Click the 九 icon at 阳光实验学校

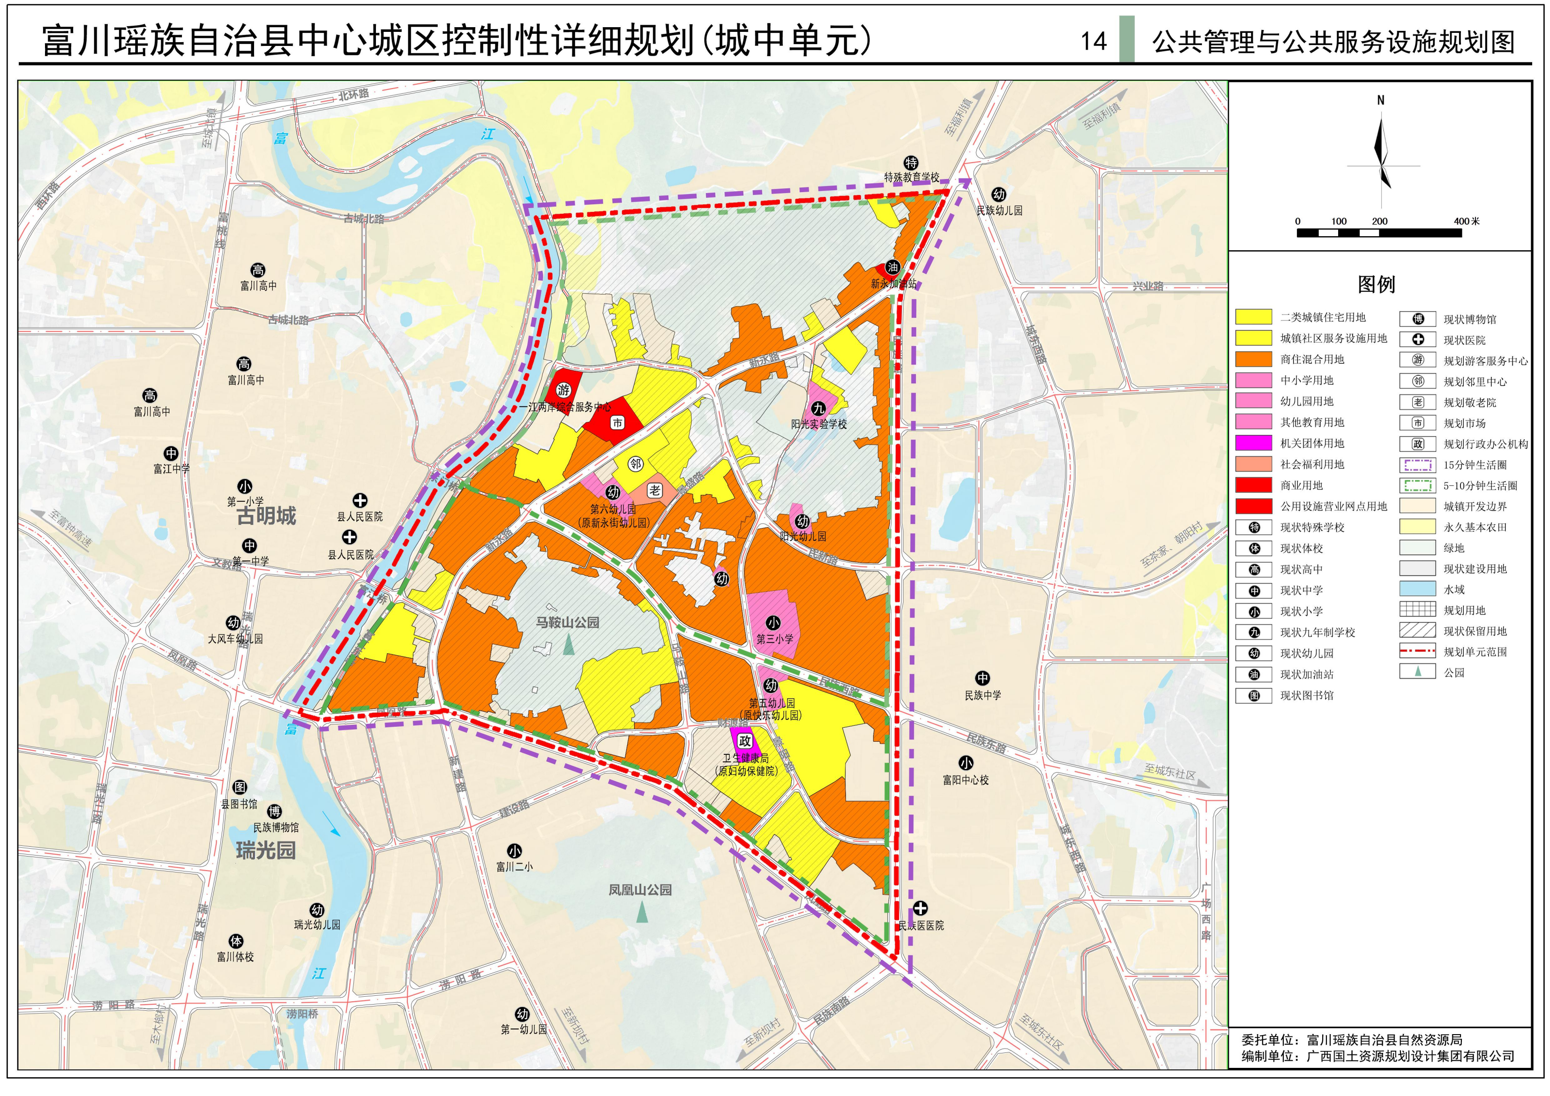(x=818, y=408)
